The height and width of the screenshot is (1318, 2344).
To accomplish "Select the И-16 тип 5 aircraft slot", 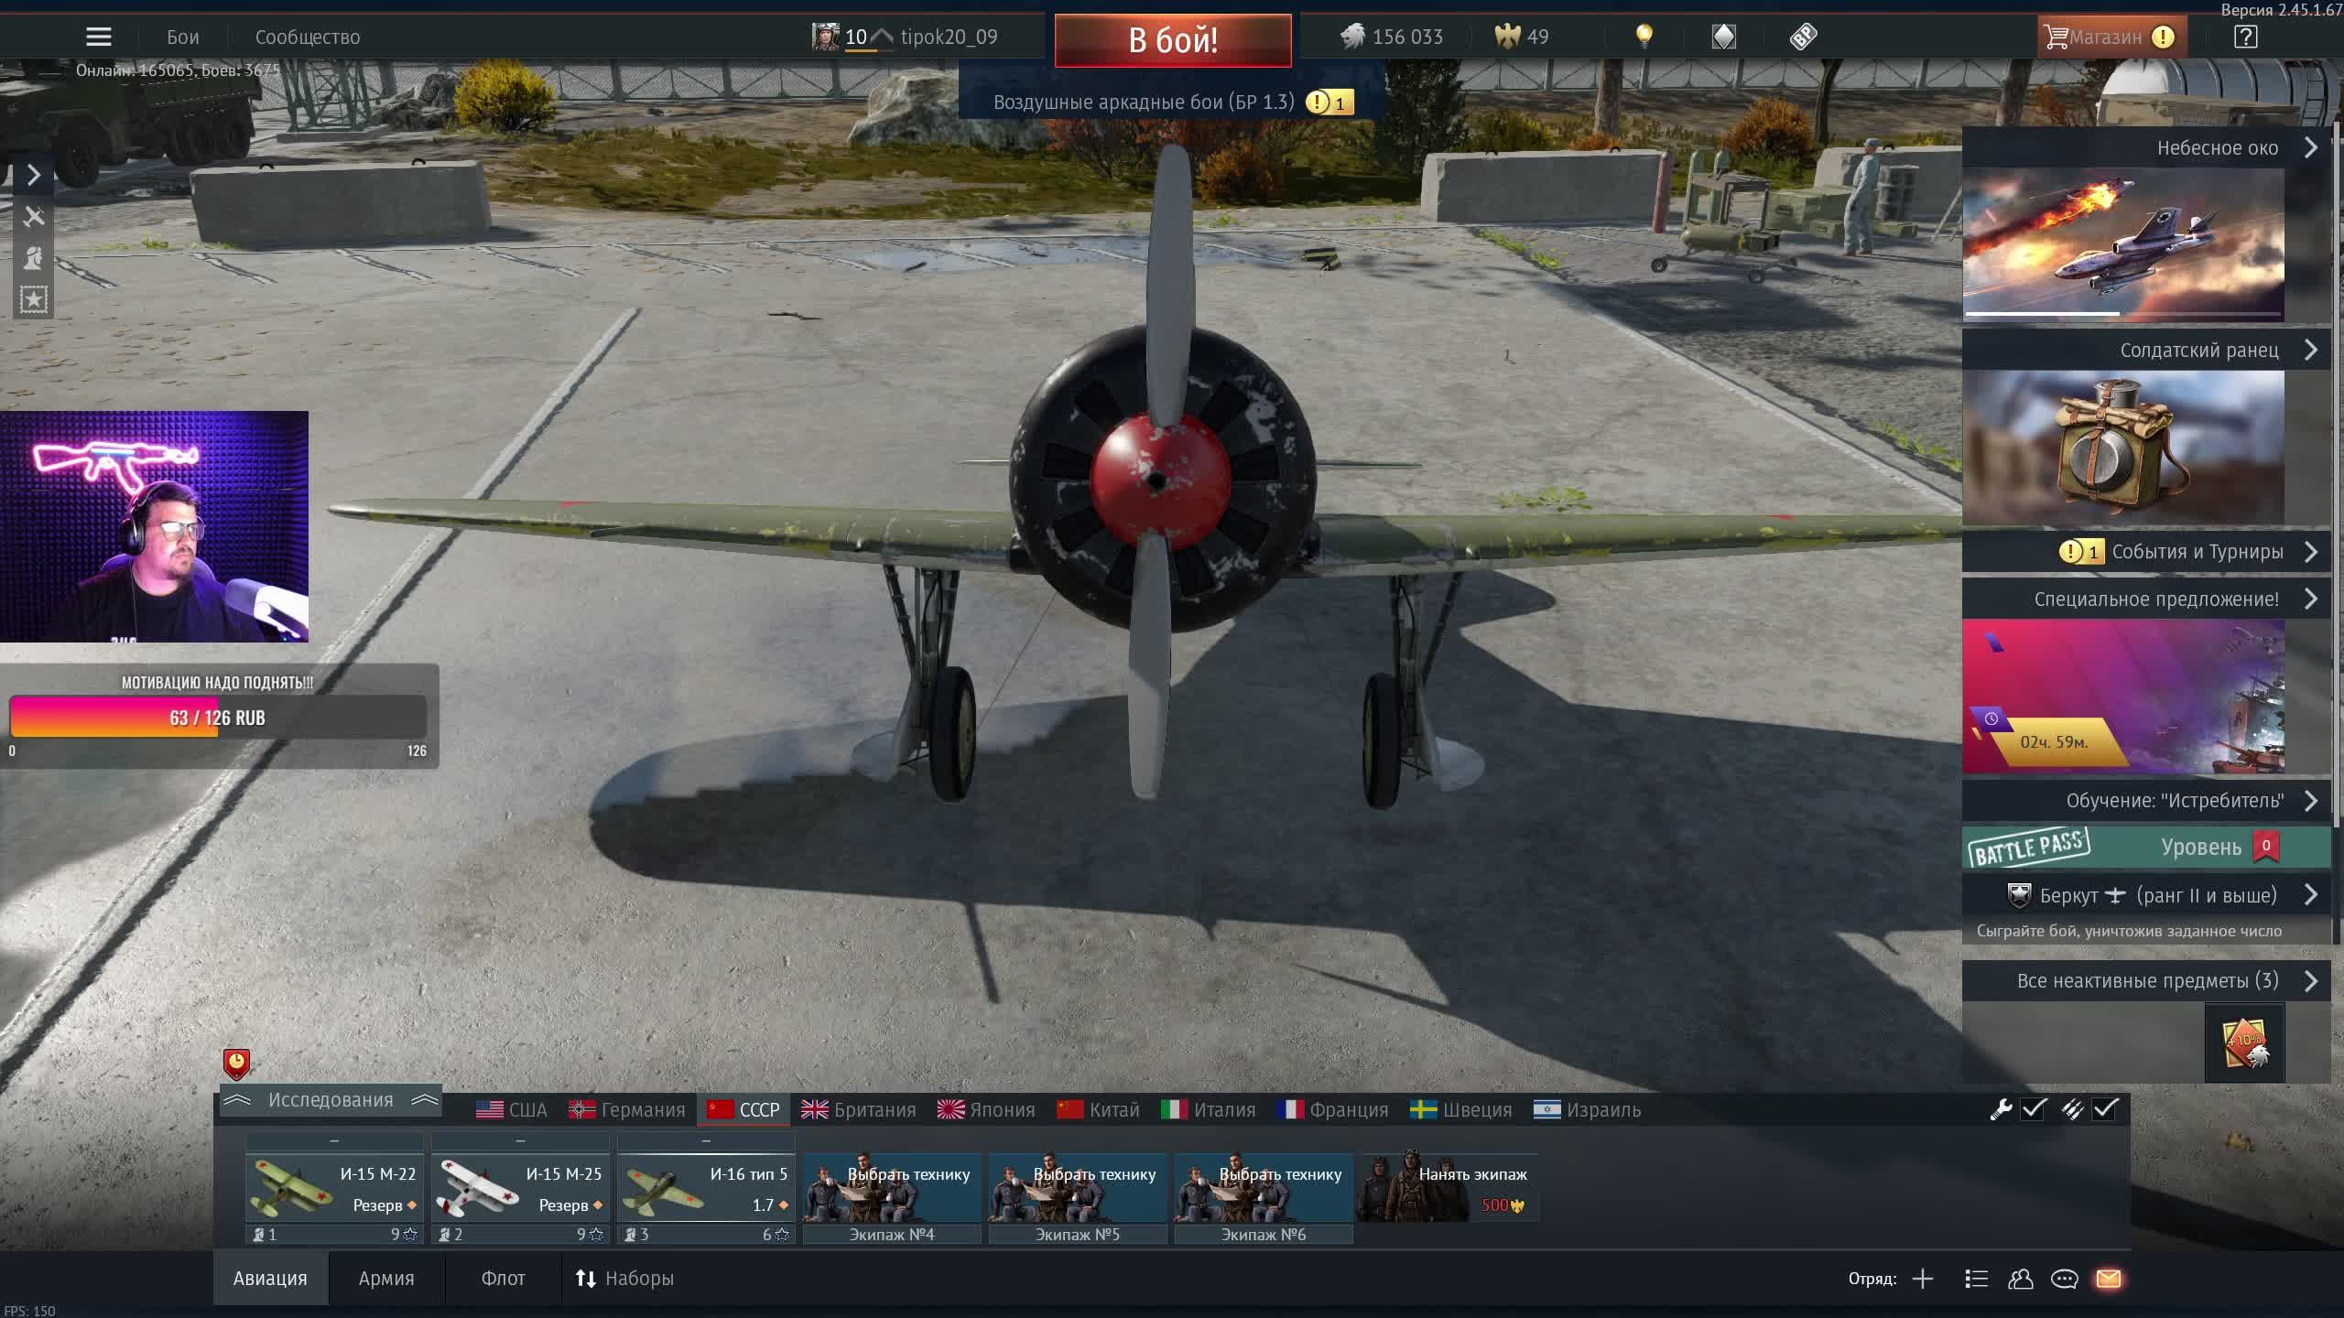I will tap(706, 1188).
